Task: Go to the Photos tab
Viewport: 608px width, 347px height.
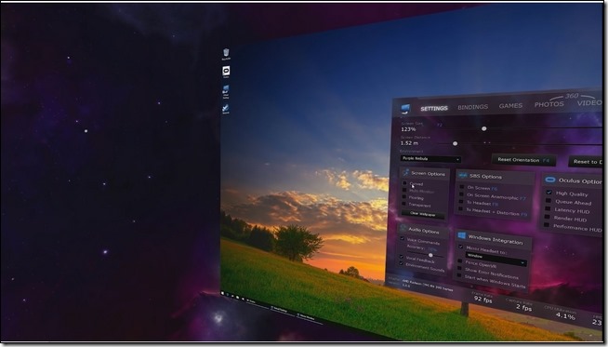Action: [549, 104]
